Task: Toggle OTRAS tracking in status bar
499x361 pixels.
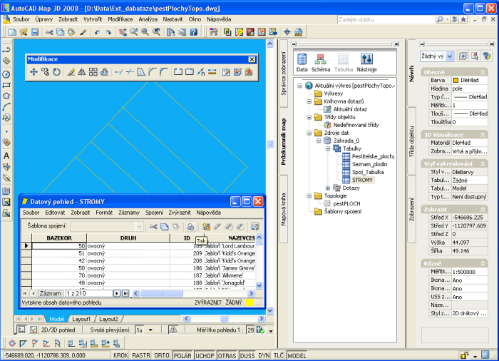Action: [227, 355]
